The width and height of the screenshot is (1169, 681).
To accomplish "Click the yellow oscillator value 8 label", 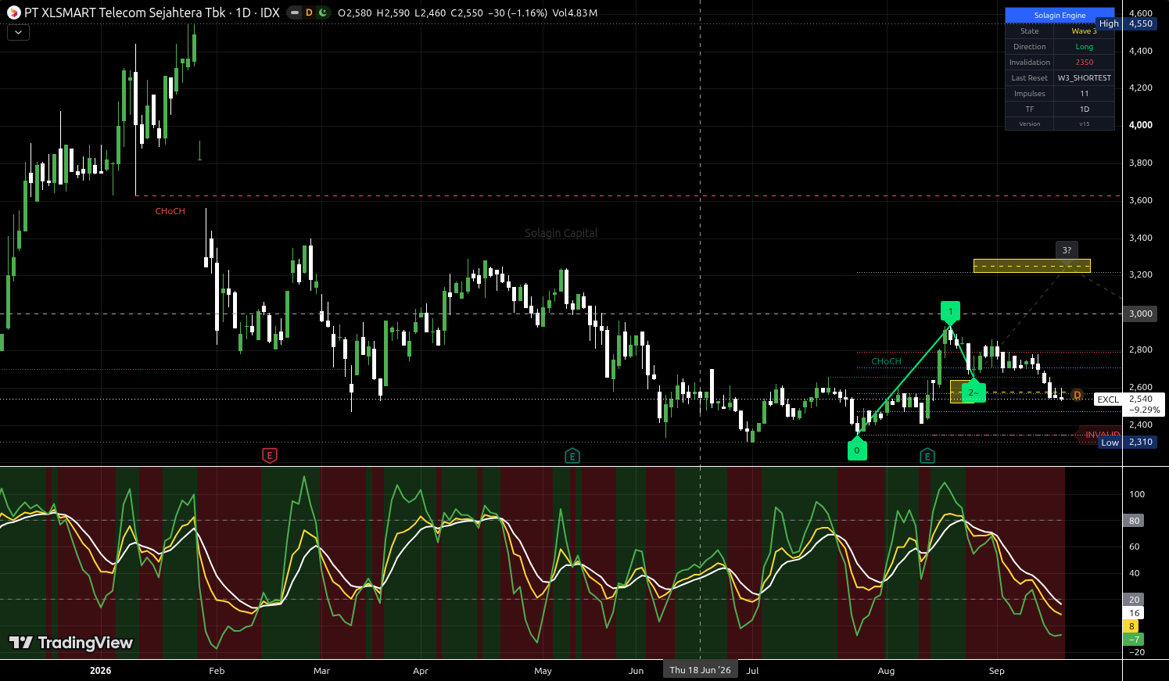I will click(1131, 626).
